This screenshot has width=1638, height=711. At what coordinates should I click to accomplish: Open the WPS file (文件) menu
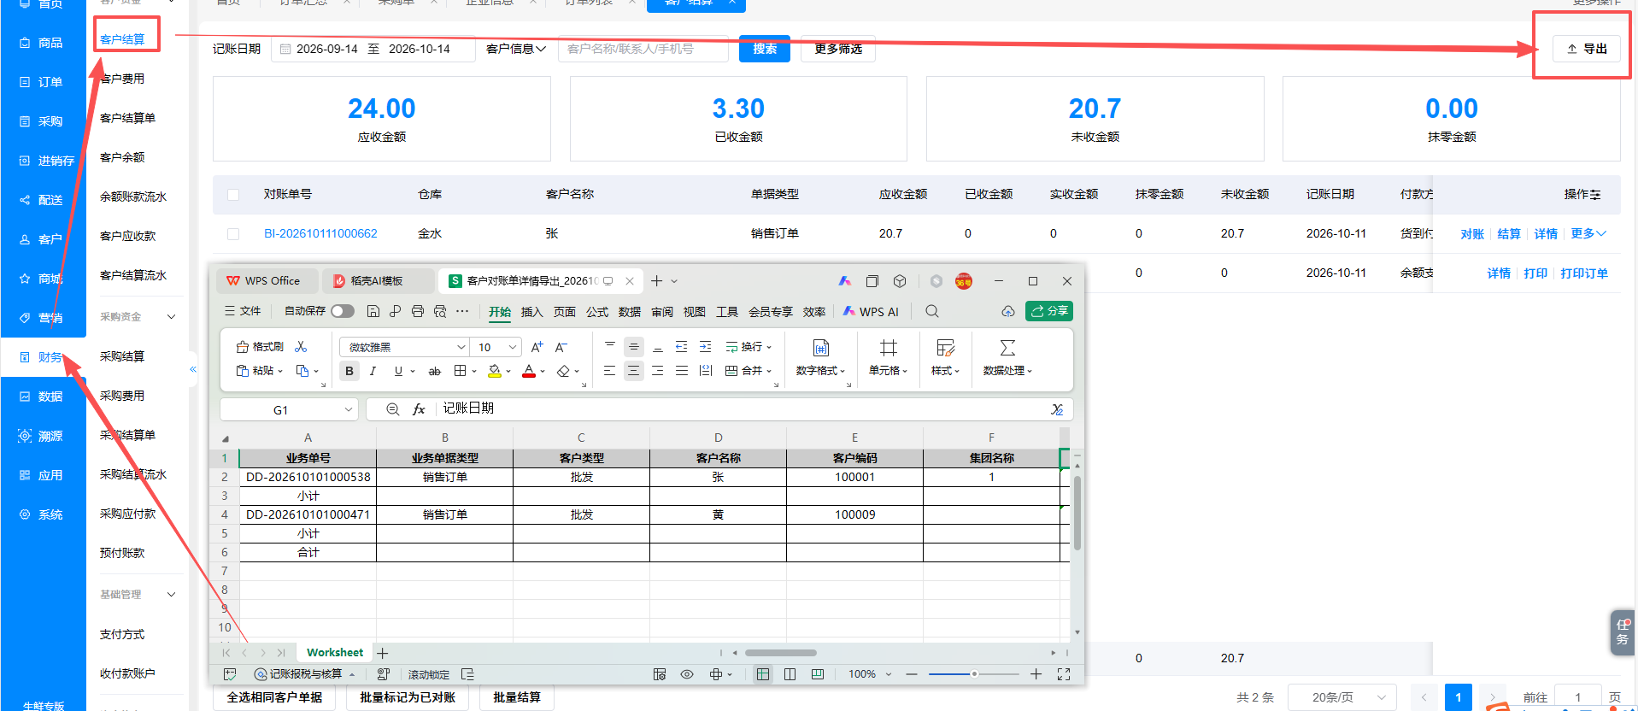coord(243,311)
